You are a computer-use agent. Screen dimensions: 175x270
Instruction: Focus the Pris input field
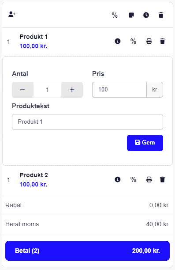119,90
